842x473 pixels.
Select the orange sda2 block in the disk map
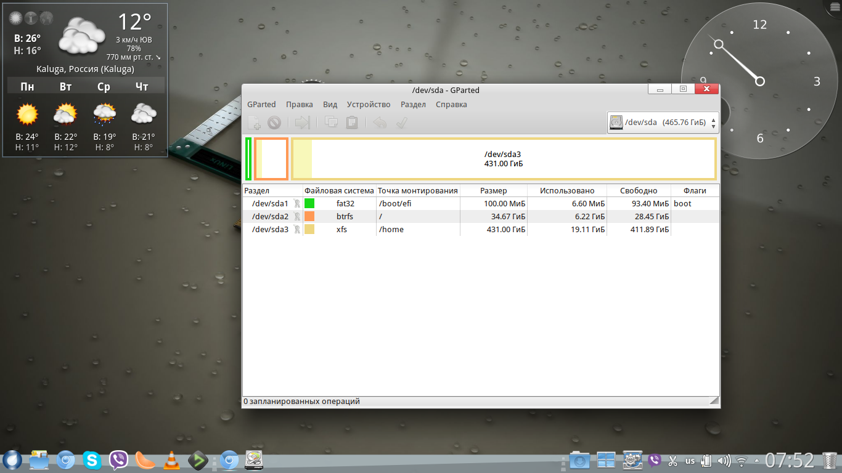point(271,159)
